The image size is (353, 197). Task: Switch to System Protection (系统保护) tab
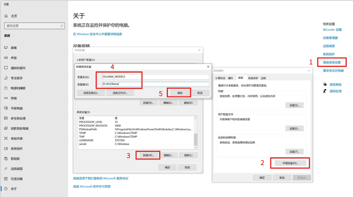click(x=253, y=78)
